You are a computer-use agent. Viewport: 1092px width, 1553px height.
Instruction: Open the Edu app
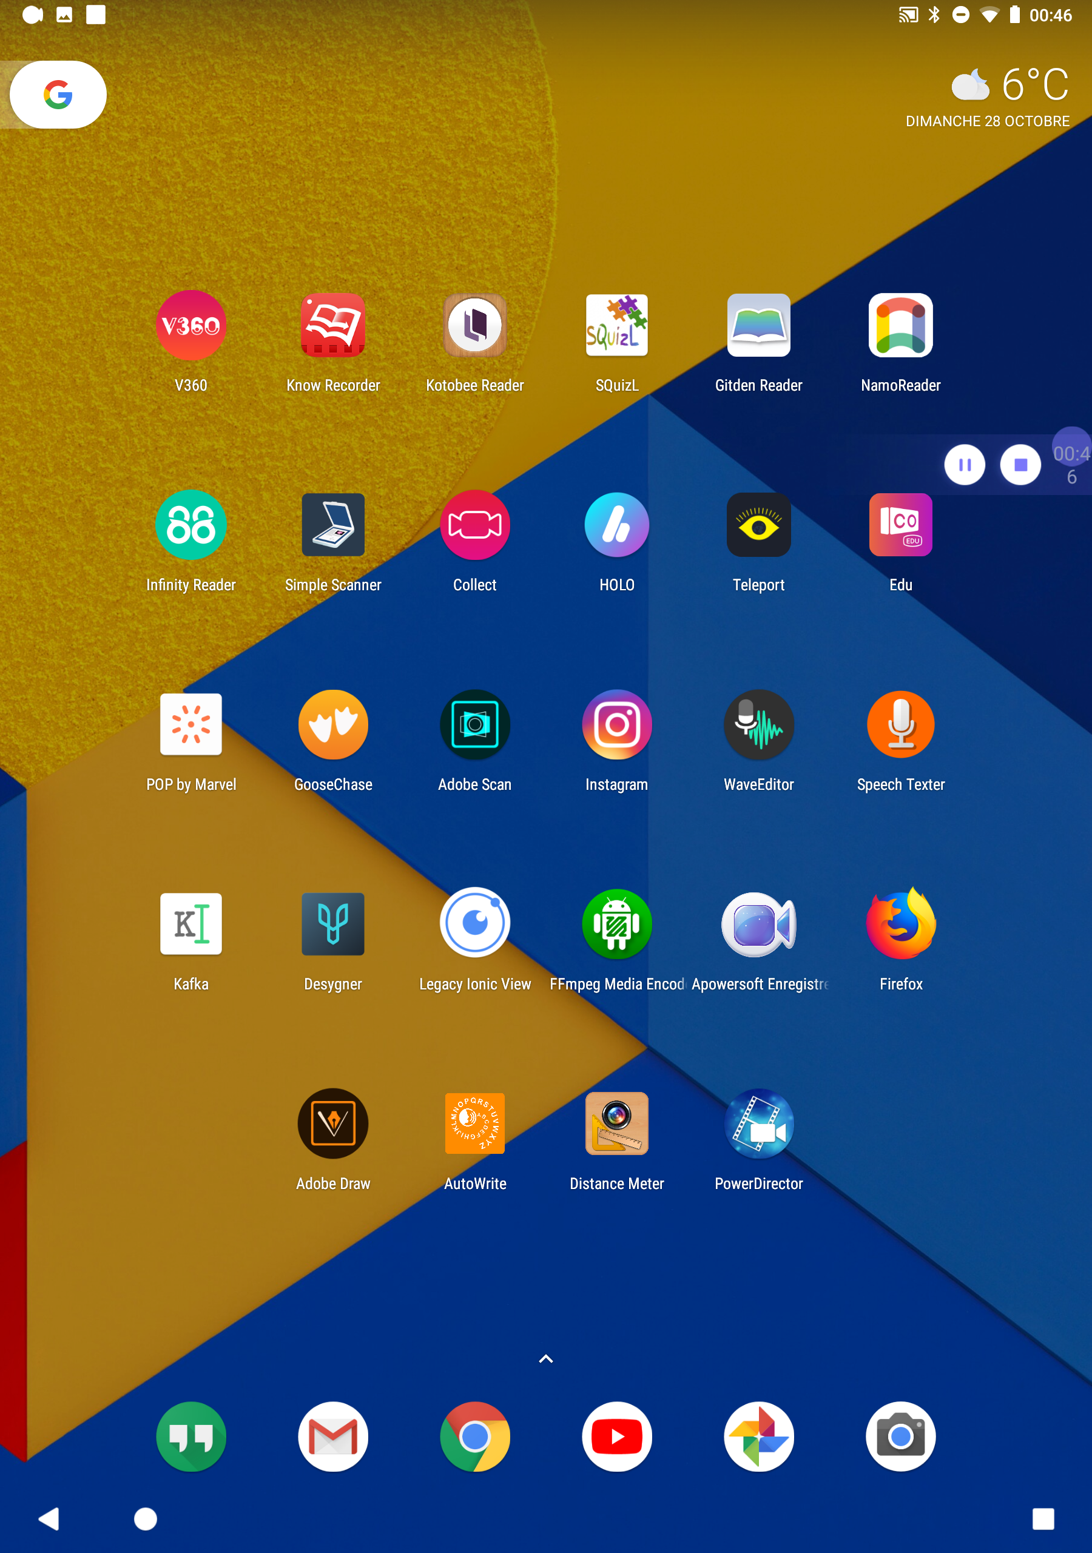coord(900,525)
